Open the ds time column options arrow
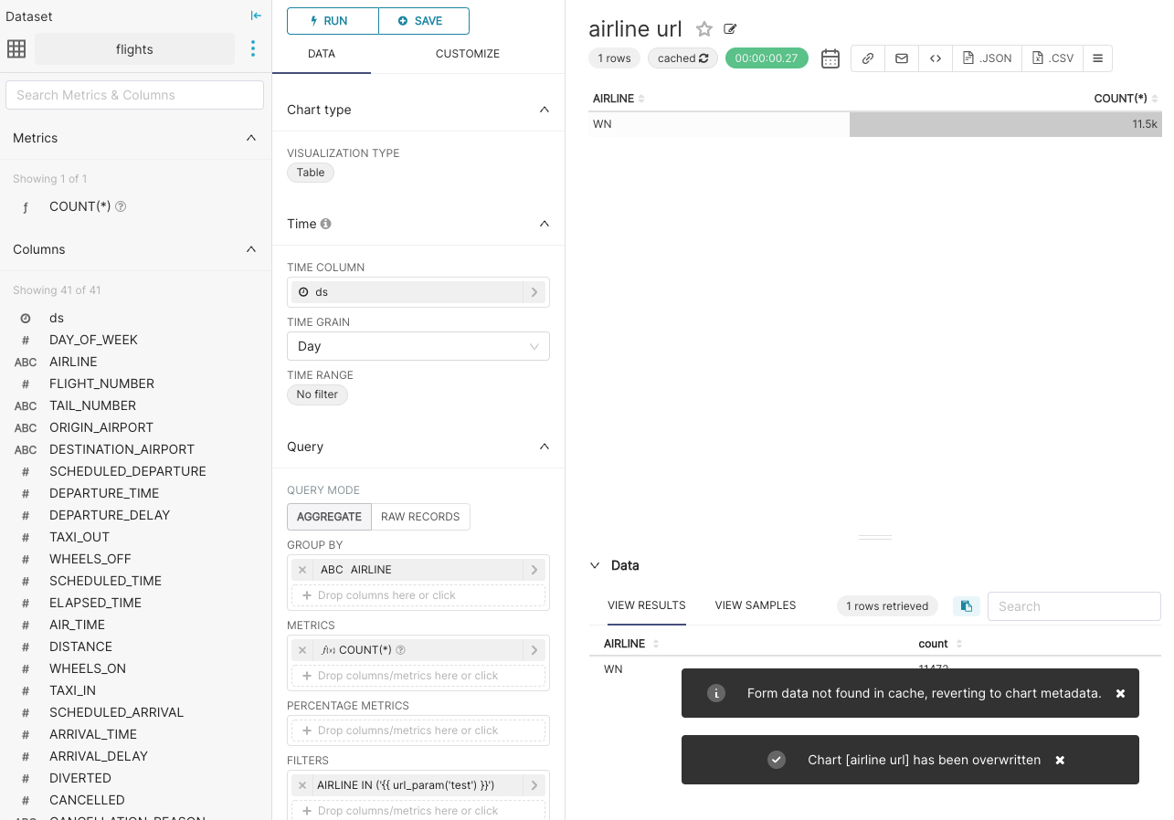Screen dimensions: 1174x820 pos(534,292)
